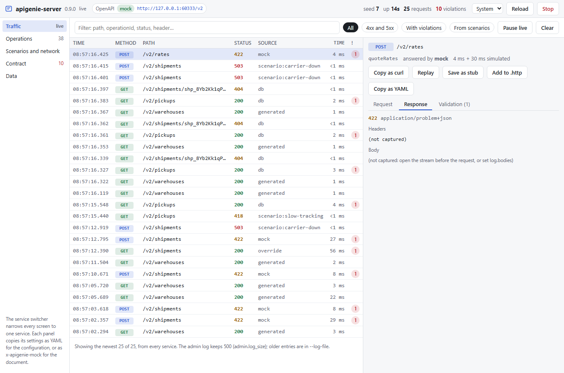Click the SOURCE column header
Screen dimensions: 564x373
(x=267, y=43)
